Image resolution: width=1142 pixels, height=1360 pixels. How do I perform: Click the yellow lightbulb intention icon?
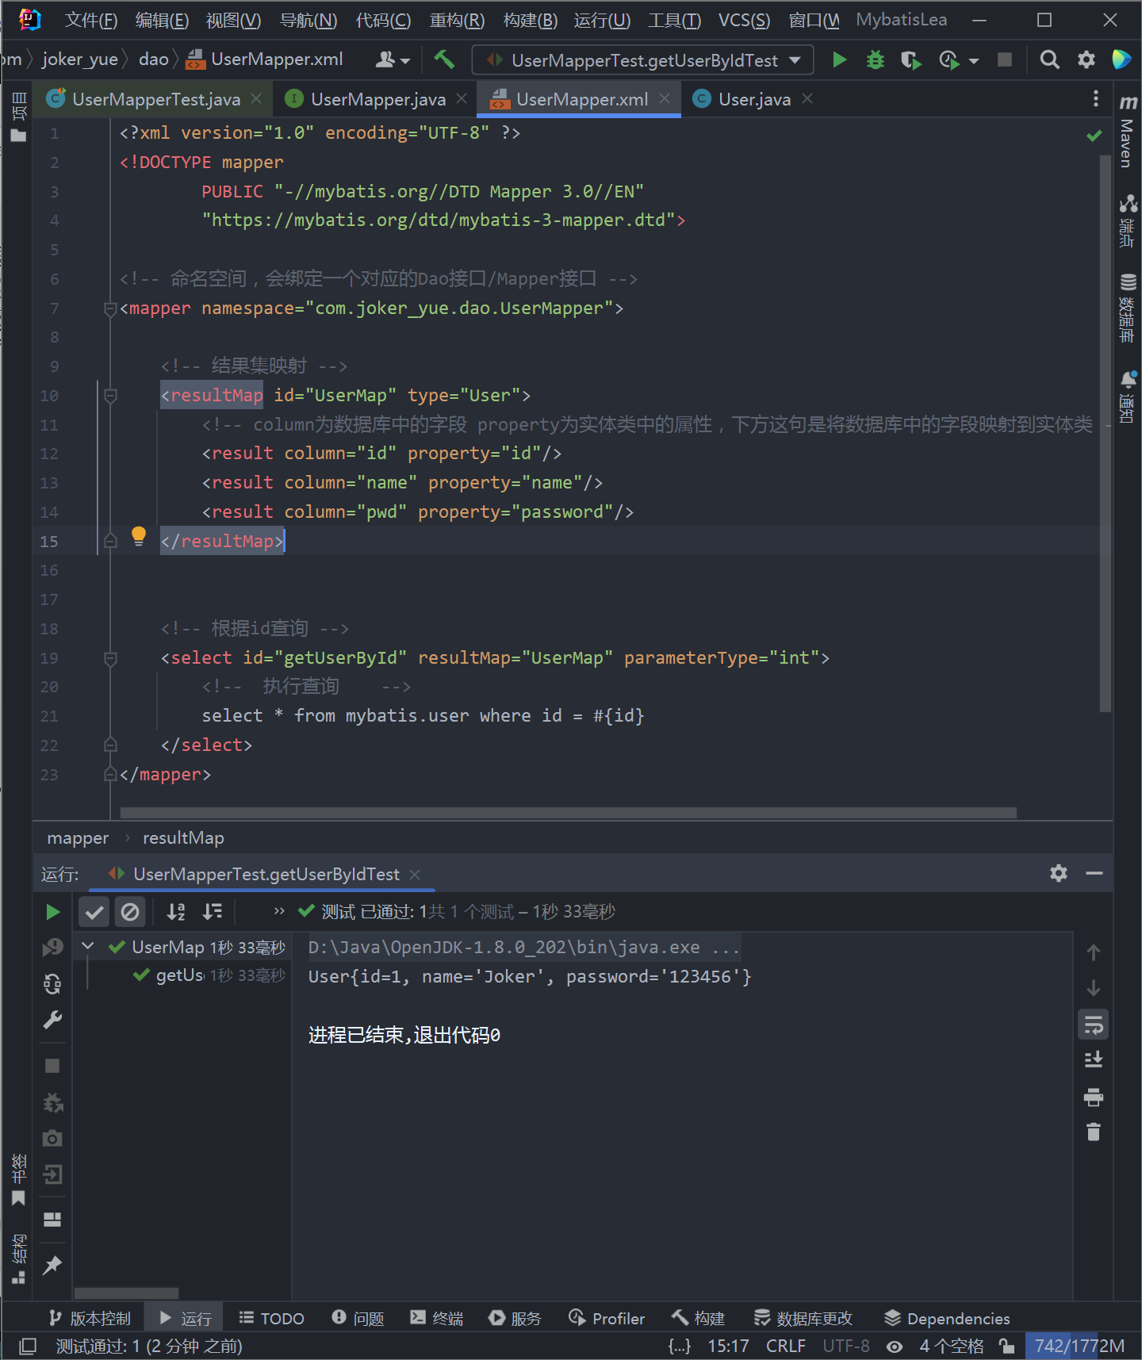(139, 536)
